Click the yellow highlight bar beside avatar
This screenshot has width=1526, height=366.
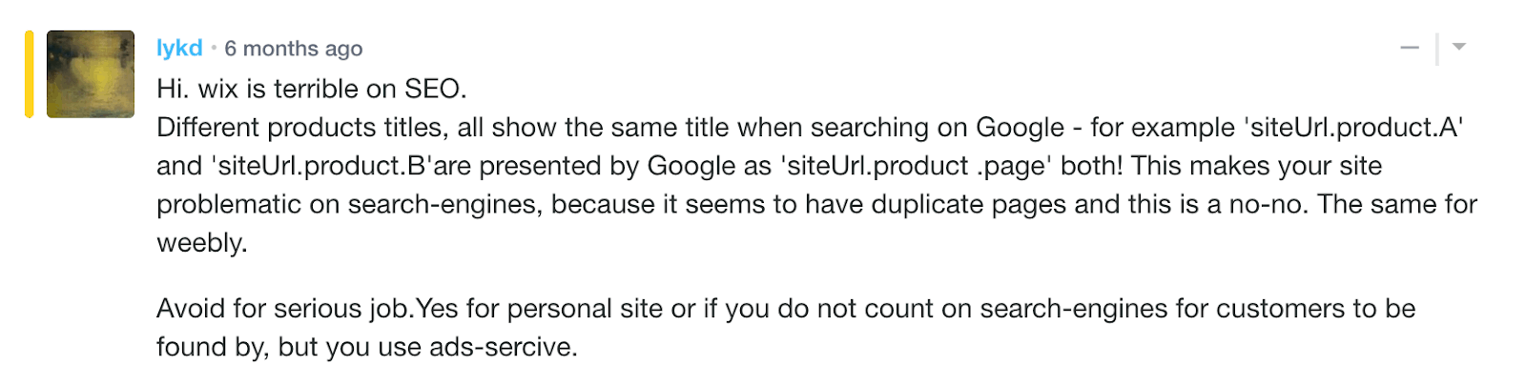click(30, 74)
